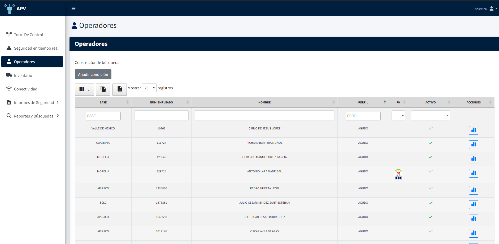Open the FH filter dropdown
Image resolution: width=499 pixels, height=244 pixels.
tap(398, 115)
